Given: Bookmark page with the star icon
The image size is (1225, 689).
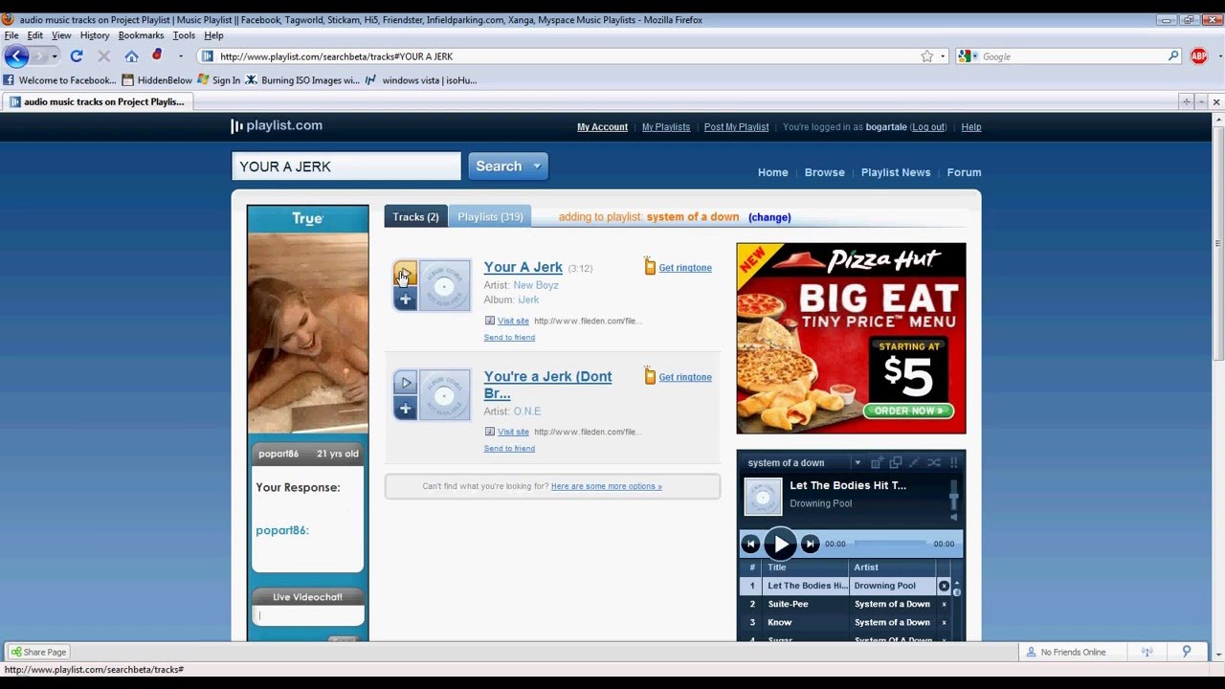Looking at the screenshot, I should [926, 56].
